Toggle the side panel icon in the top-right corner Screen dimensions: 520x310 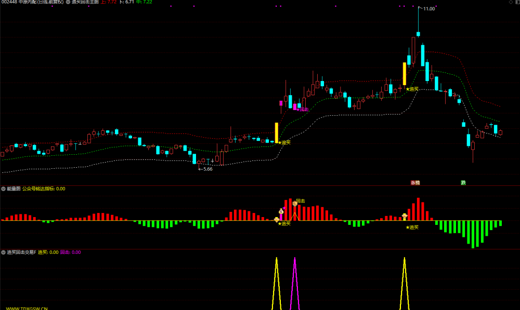pyautogui.click(x=517, y=2)
